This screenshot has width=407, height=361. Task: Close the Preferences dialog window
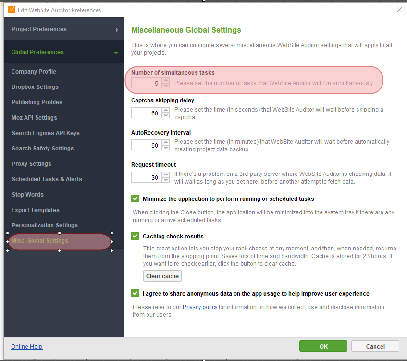click(399, 10)
